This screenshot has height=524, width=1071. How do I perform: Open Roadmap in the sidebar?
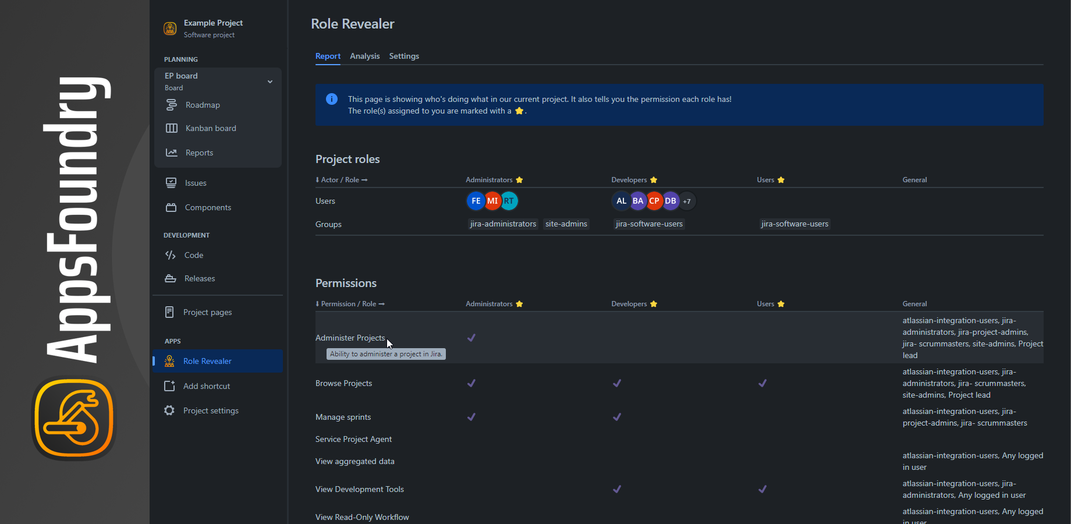[x=203, y=105]
